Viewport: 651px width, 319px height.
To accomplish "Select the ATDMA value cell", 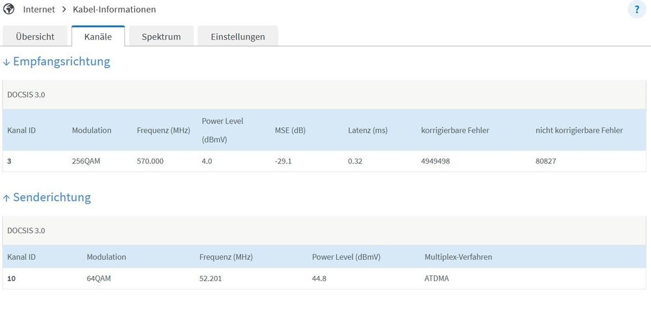I will click(x=437, y=279).
